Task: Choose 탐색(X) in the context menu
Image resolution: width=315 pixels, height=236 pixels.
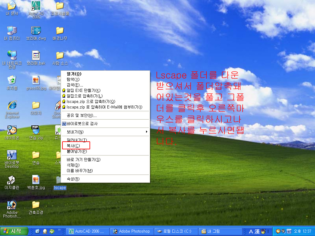Action: point(106,79)
